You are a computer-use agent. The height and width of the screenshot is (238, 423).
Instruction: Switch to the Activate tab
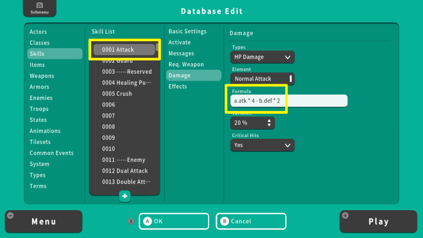tap(180, 42)
